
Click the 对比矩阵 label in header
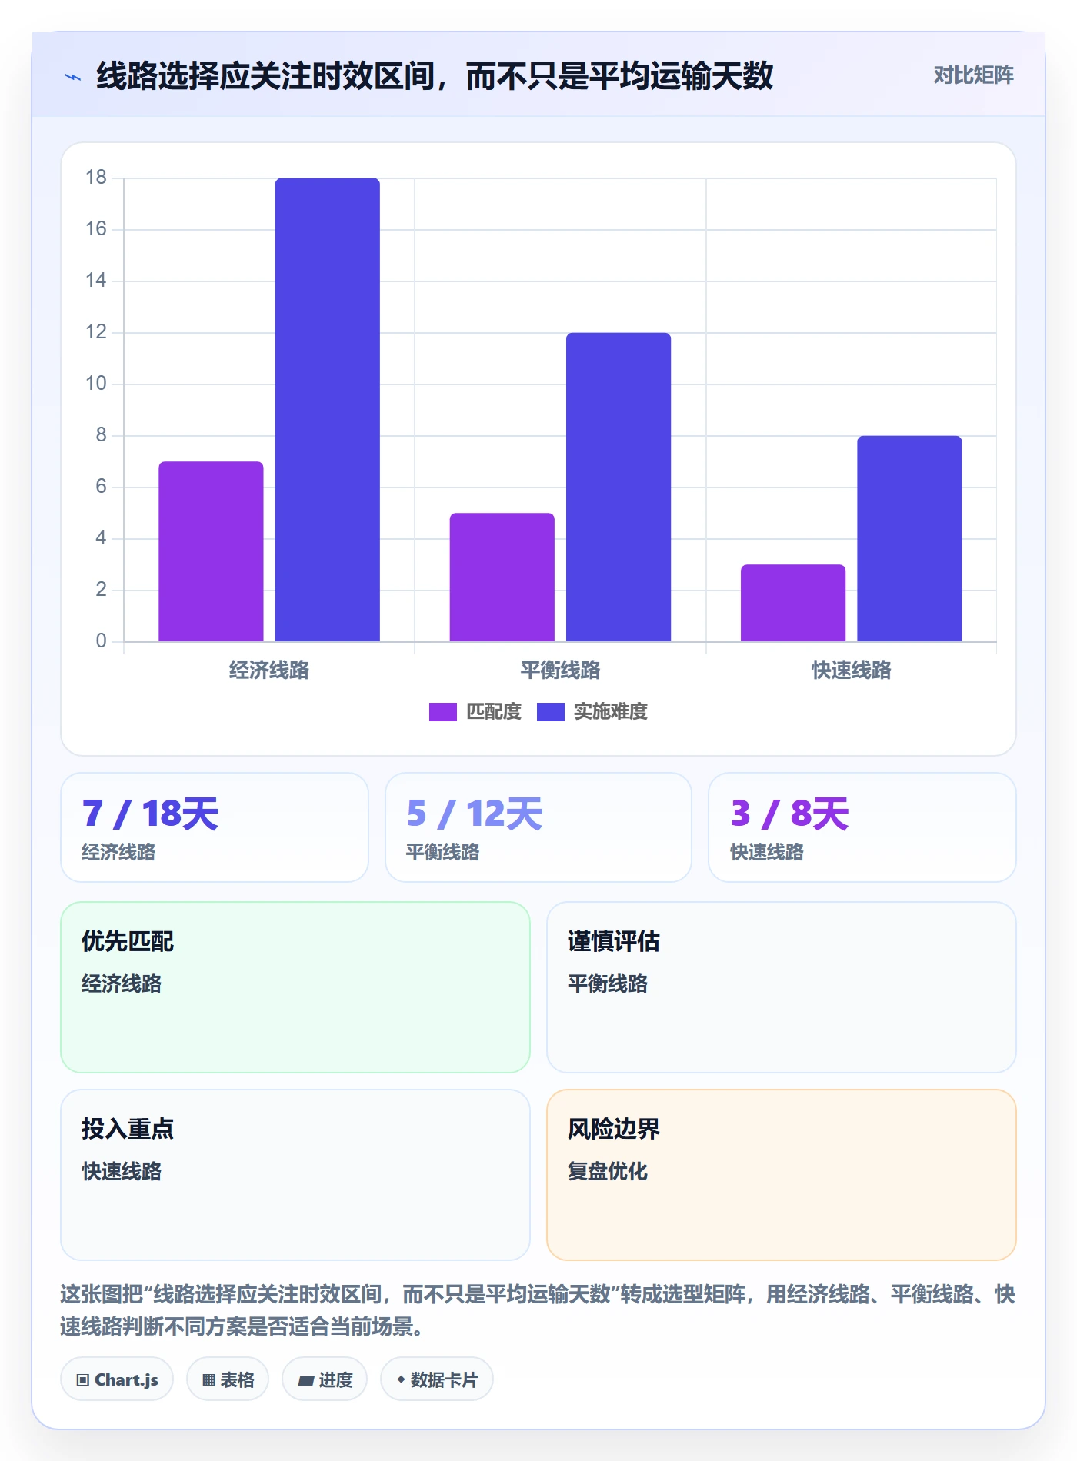(973, 75)
